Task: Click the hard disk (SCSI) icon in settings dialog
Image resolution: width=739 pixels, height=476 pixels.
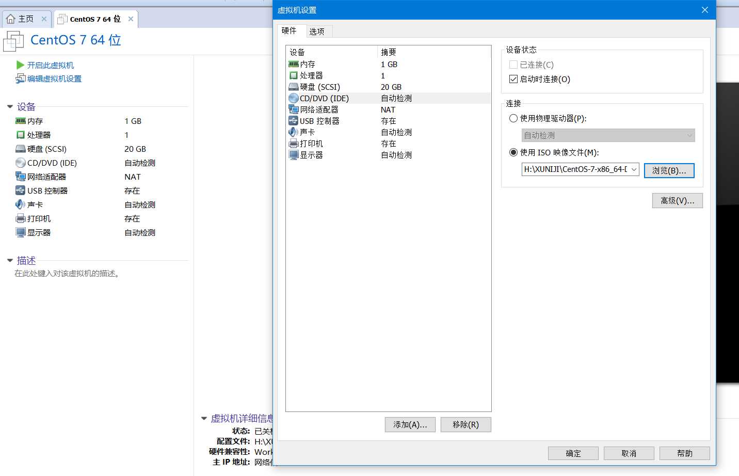Action: [x=294, y=87]
